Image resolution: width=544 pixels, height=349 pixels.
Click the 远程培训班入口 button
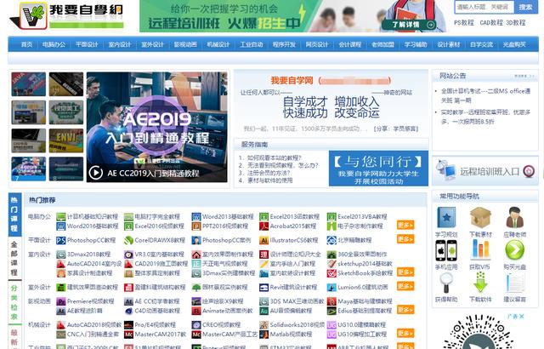(488, 171)
